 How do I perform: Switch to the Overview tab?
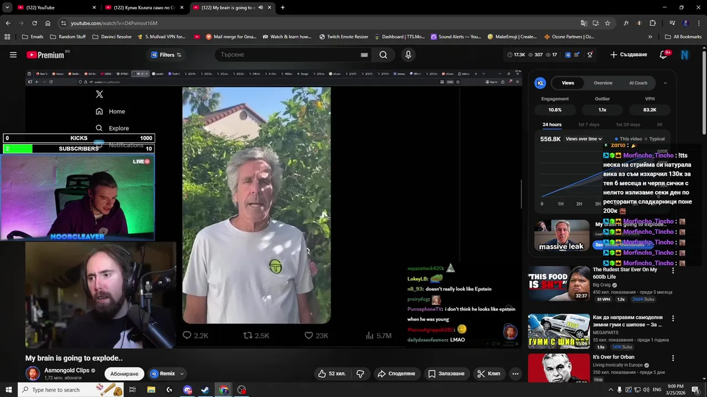(603, 83)
